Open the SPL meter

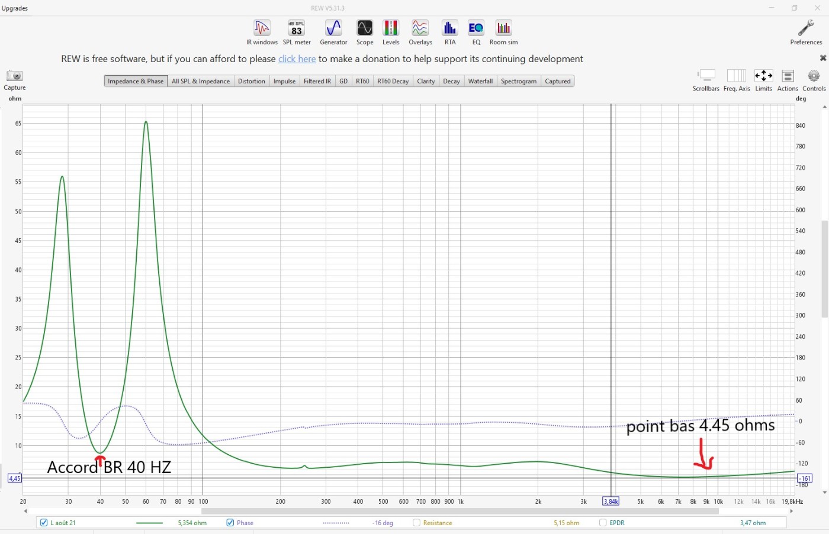pos(297,33)
